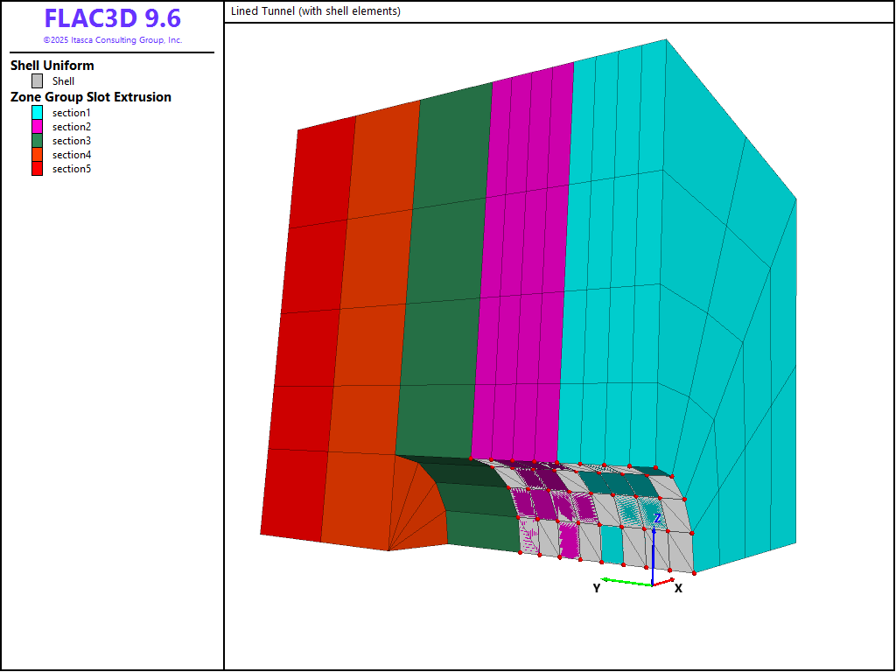Image resolution: width=896 pixels, height=672 pixels.
Task: Click the X axis label on triad
Action: pos(678,589)
